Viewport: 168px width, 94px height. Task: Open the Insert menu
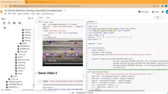(19, 14)
